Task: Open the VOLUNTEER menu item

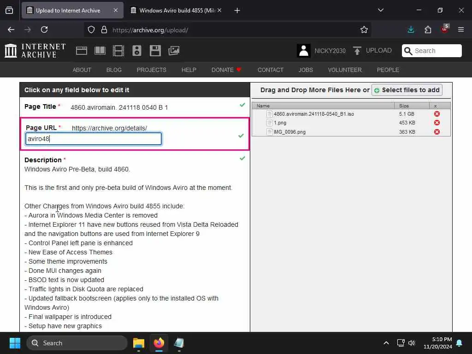Action: (345, 70)
